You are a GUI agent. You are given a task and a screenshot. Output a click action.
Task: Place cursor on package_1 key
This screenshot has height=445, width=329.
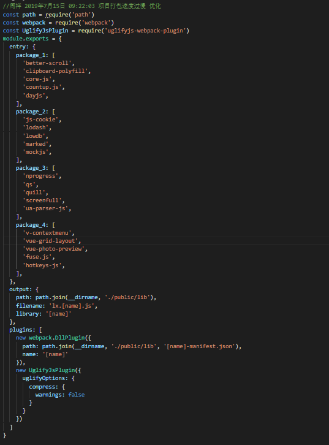click(x=31, y=55)
